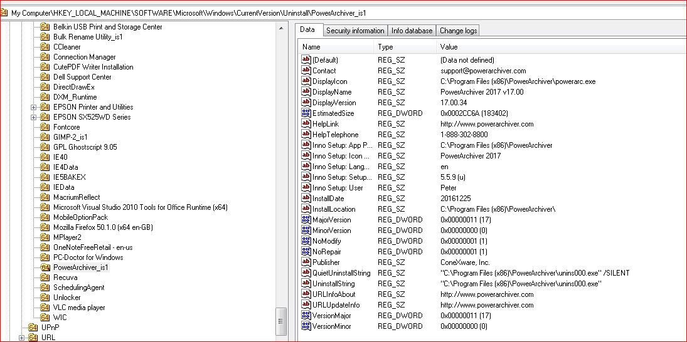Open the Info database tab
Viewport: 687px width, 342px height.
pyautogui.click(x=412, y=31)
